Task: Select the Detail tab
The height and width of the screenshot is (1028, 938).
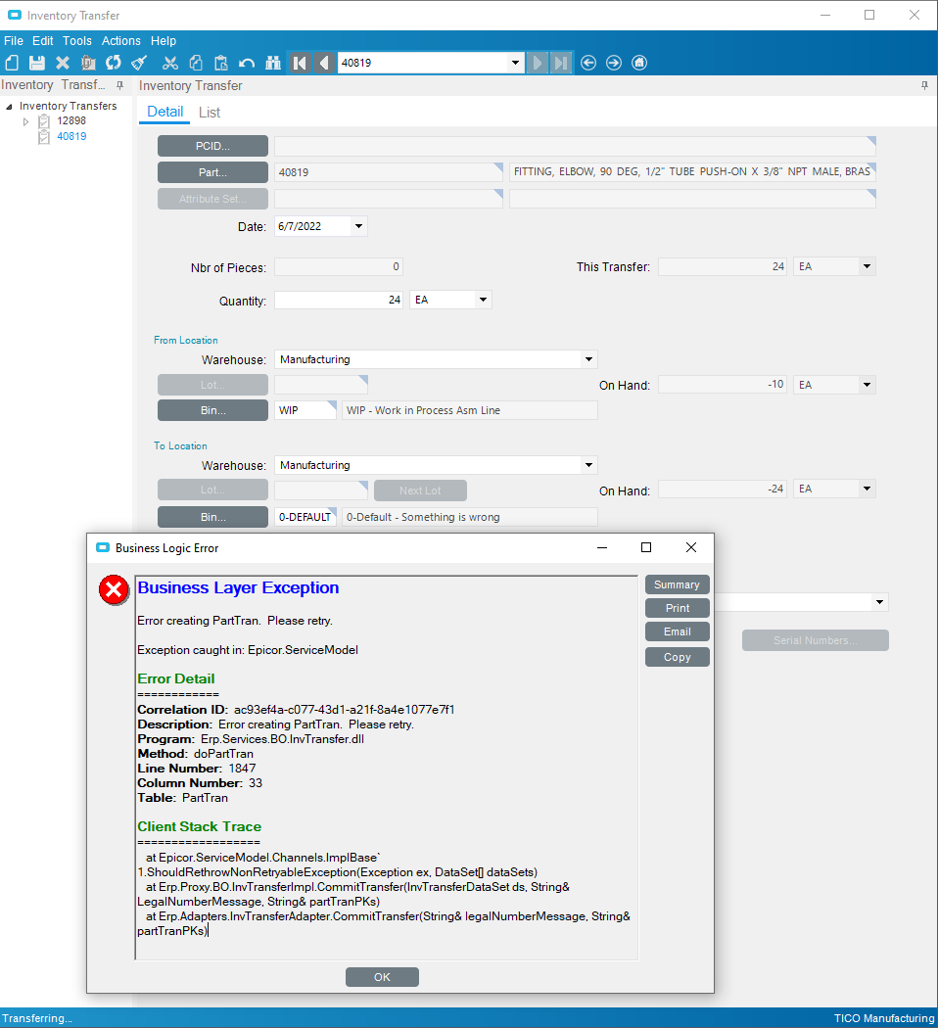Action: pos(164,113)
